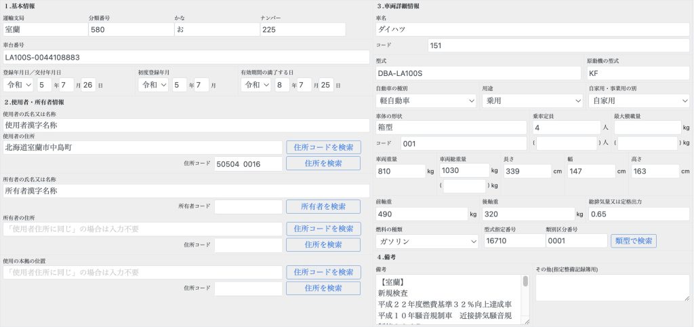Click the body shape code field 001
Screen dimensions: 694x327
coord(464,144)
